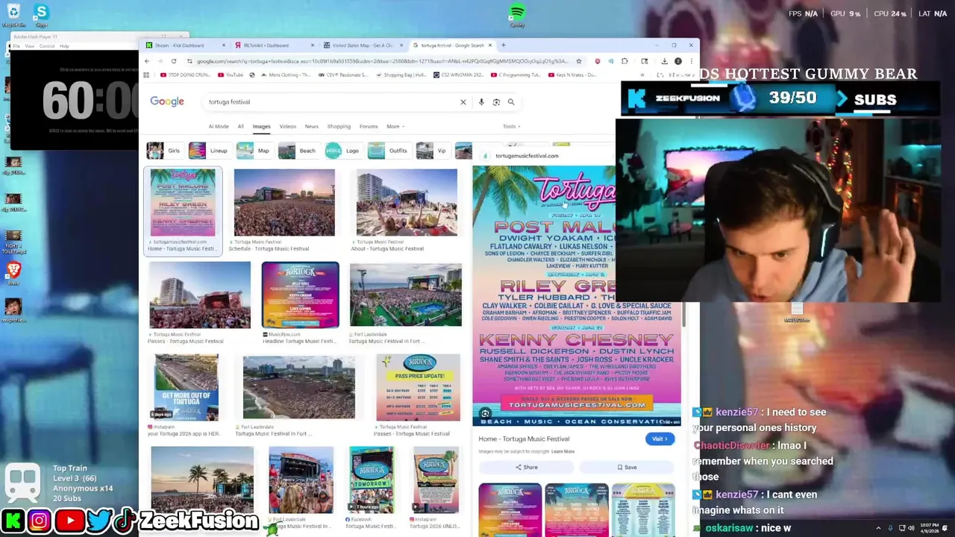
Task: Expand the Tools dropdown
Action: [x=512, y=126]
